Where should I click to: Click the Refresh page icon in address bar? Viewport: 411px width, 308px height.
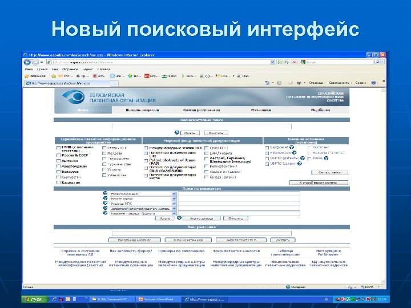tap(287, 62)
